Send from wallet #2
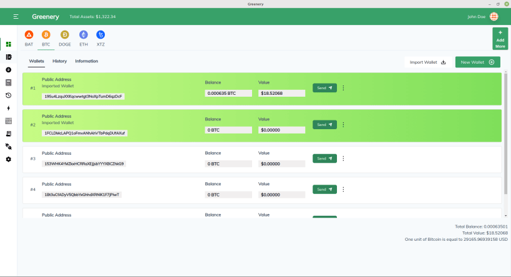The width and height of the screenshot is (511, 277). tap(324, 125)
